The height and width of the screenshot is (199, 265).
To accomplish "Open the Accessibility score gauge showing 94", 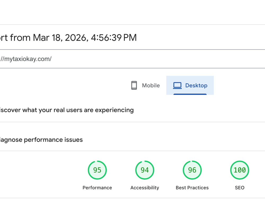I will tap(145, 170).
